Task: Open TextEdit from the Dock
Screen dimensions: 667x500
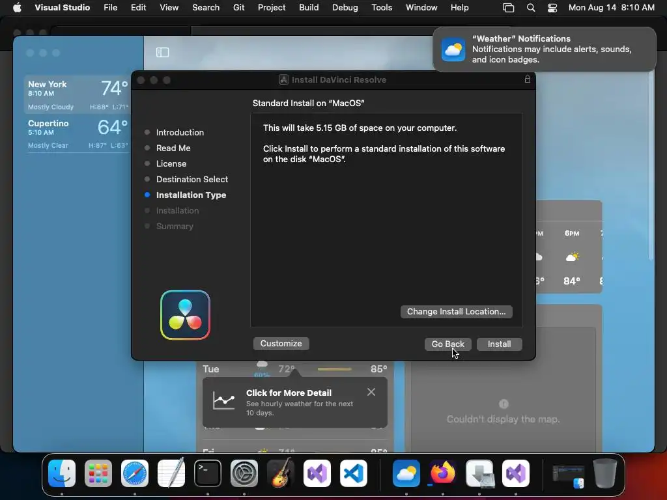Action: click(x=171, y=473)
